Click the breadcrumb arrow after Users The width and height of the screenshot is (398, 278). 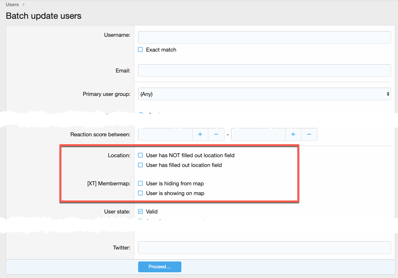coord(24,5)
